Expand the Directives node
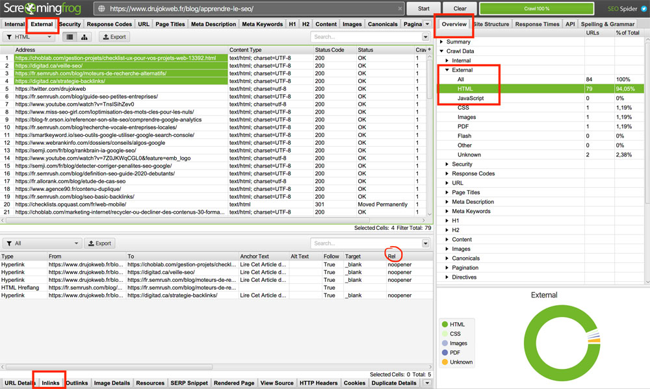 (x=447, y=277)
